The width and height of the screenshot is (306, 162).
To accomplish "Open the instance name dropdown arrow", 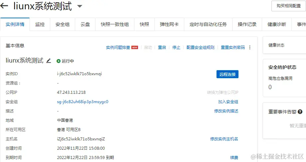I will click(x=79, y=6).
